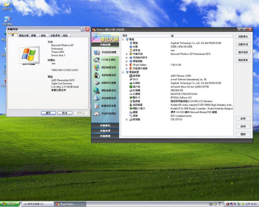Open 我的文件 desktop icon

pyautogui.click(x=7, y=5)
